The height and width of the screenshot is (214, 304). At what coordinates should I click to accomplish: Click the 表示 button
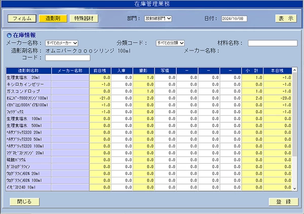(286, 18)
